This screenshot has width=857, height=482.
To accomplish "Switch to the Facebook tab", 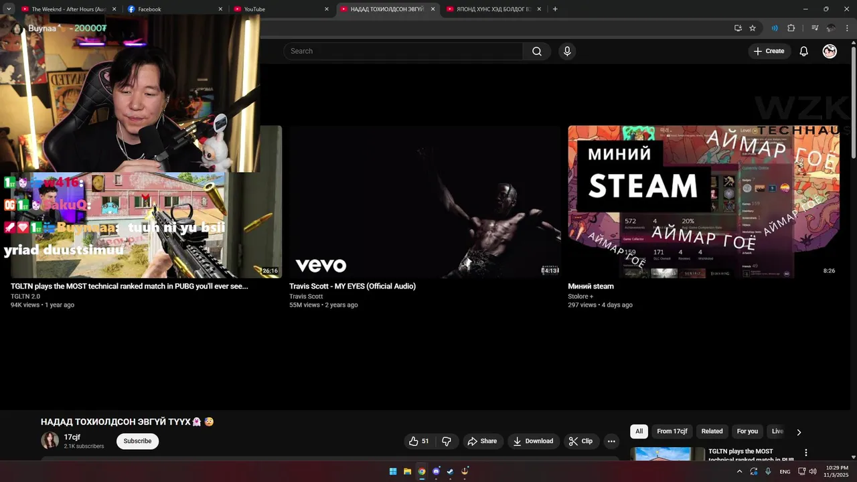I will point(174,9).
